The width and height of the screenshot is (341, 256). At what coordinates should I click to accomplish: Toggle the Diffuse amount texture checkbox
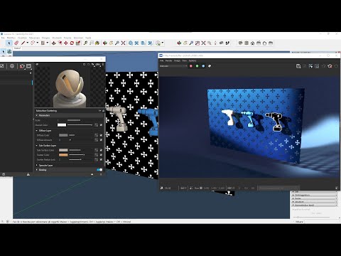(x=101, y=140)
